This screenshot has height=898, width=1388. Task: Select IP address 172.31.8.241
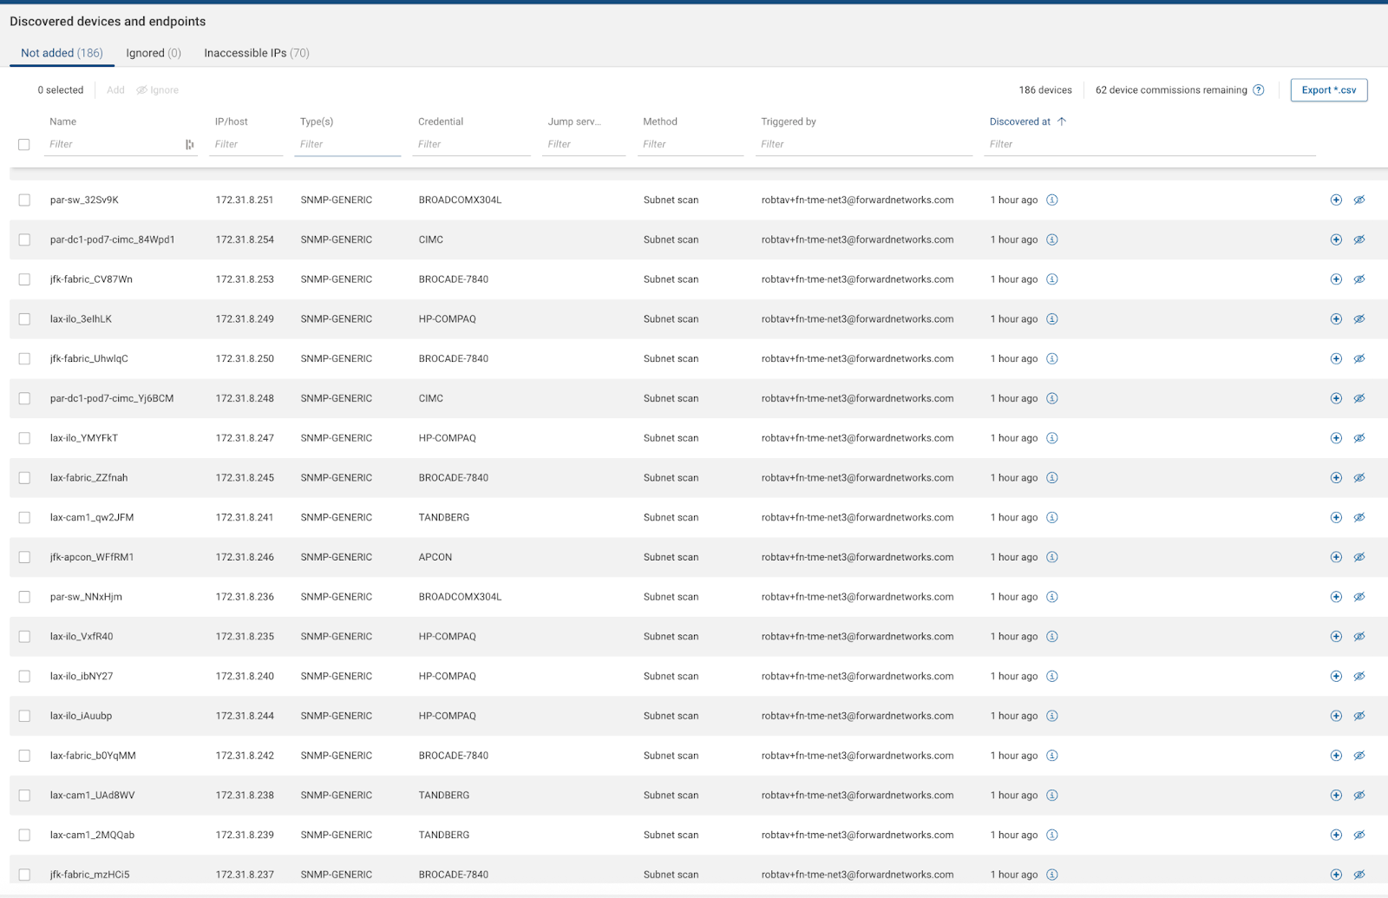(x=245, y=517)
